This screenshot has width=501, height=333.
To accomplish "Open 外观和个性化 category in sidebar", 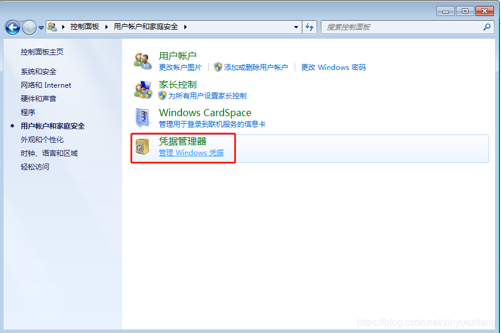I will tap(42, 139).
